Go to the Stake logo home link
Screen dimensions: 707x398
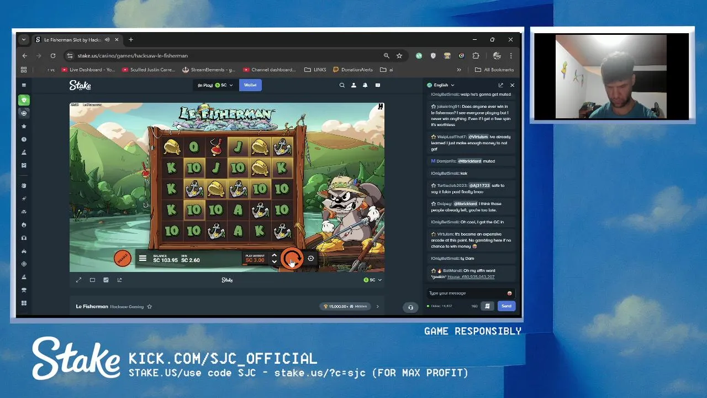click(x=80, y=85)
